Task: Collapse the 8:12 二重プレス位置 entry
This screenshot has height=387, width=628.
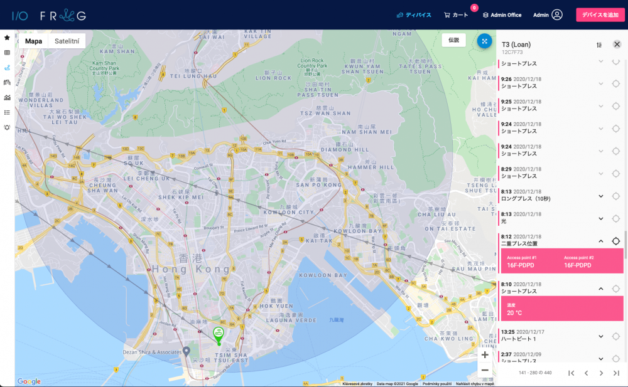Action: tap(601, 241)
